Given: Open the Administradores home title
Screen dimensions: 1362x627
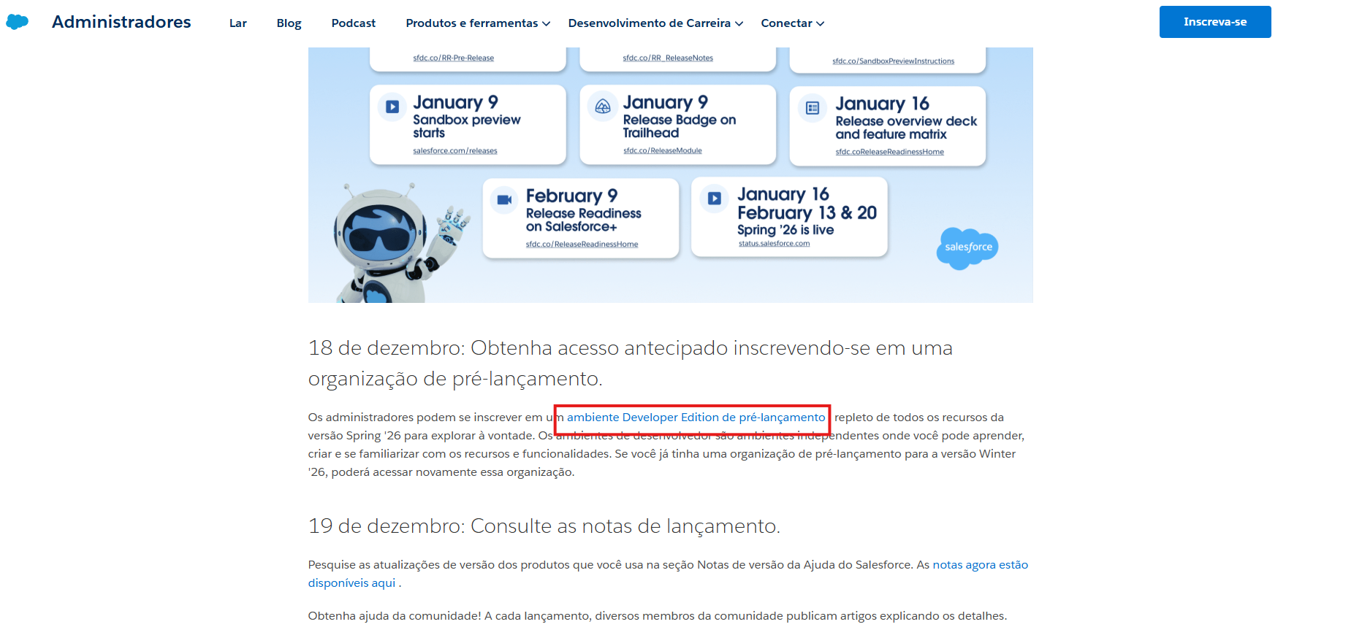Looking at the screenshot, I should point(121,22).
